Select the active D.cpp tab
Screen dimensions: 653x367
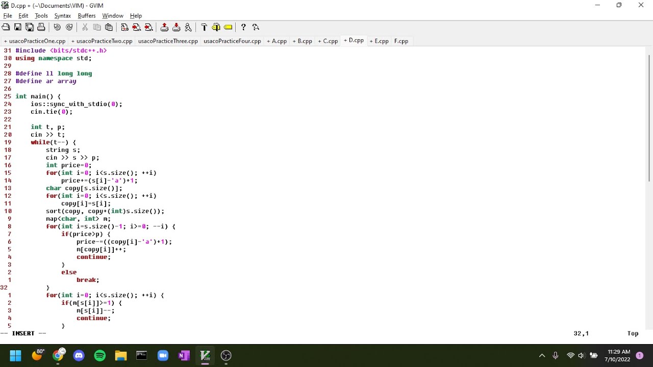(x=354, y=40)
